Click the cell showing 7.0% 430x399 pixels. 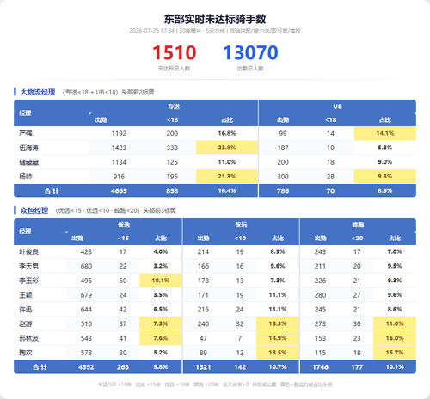click(395, 251)
